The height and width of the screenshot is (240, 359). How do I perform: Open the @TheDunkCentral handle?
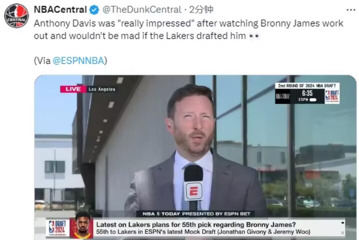[x=142, y=9]
